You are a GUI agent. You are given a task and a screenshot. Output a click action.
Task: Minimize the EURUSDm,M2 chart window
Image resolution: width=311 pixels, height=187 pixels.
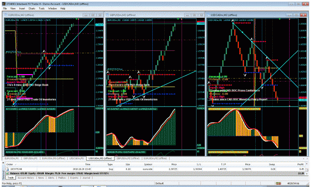86,15
